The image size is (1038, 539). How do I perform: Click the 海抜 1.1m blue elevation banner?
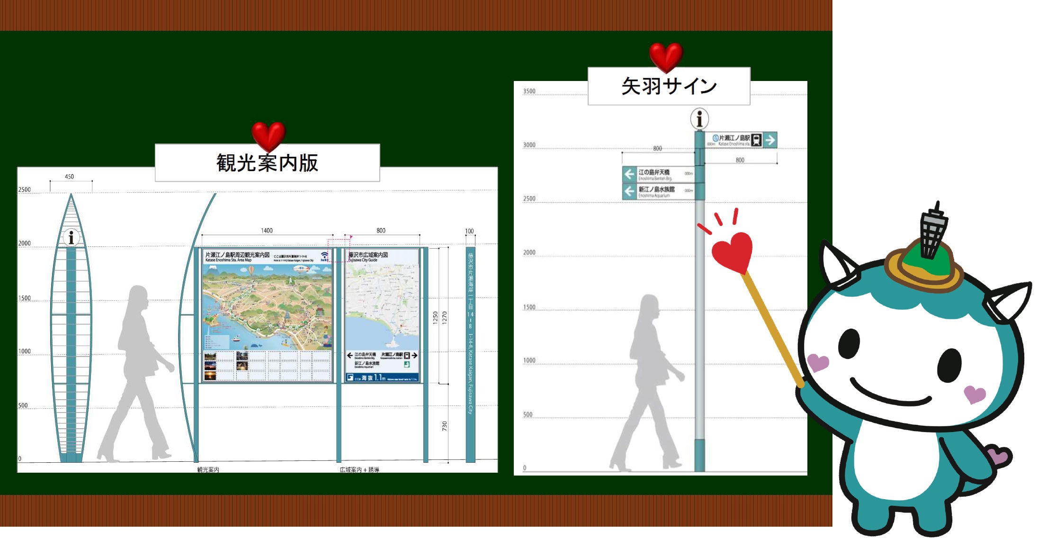[x=382, y=377]
